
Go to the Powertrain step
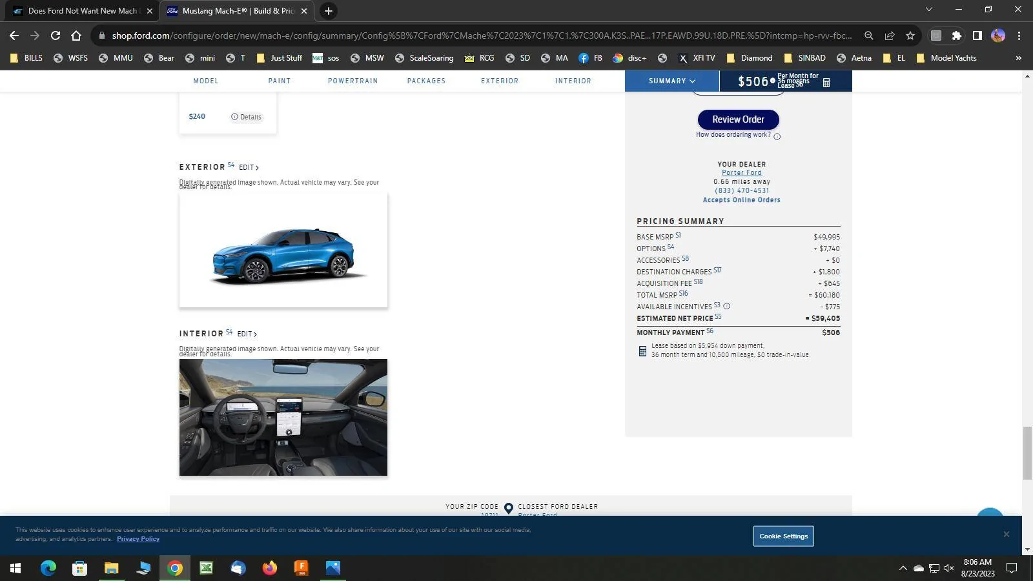353,81
